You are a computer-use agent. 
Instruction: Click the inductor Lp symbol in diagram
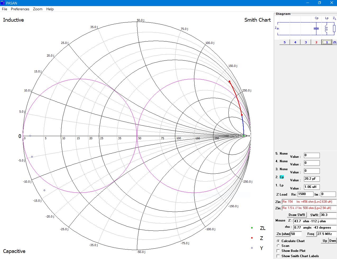click(326, 28)
